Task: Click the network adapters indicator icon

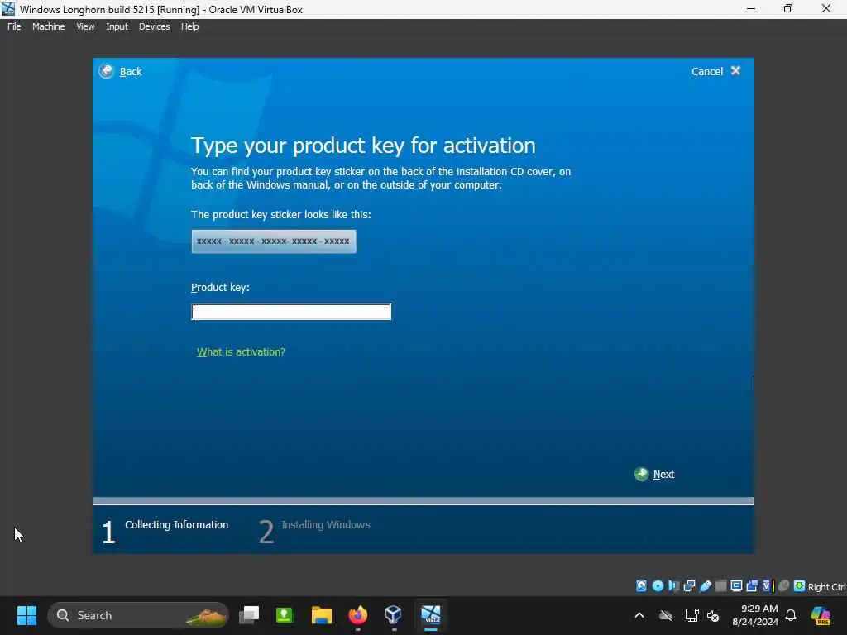Action: pos(689,586)
